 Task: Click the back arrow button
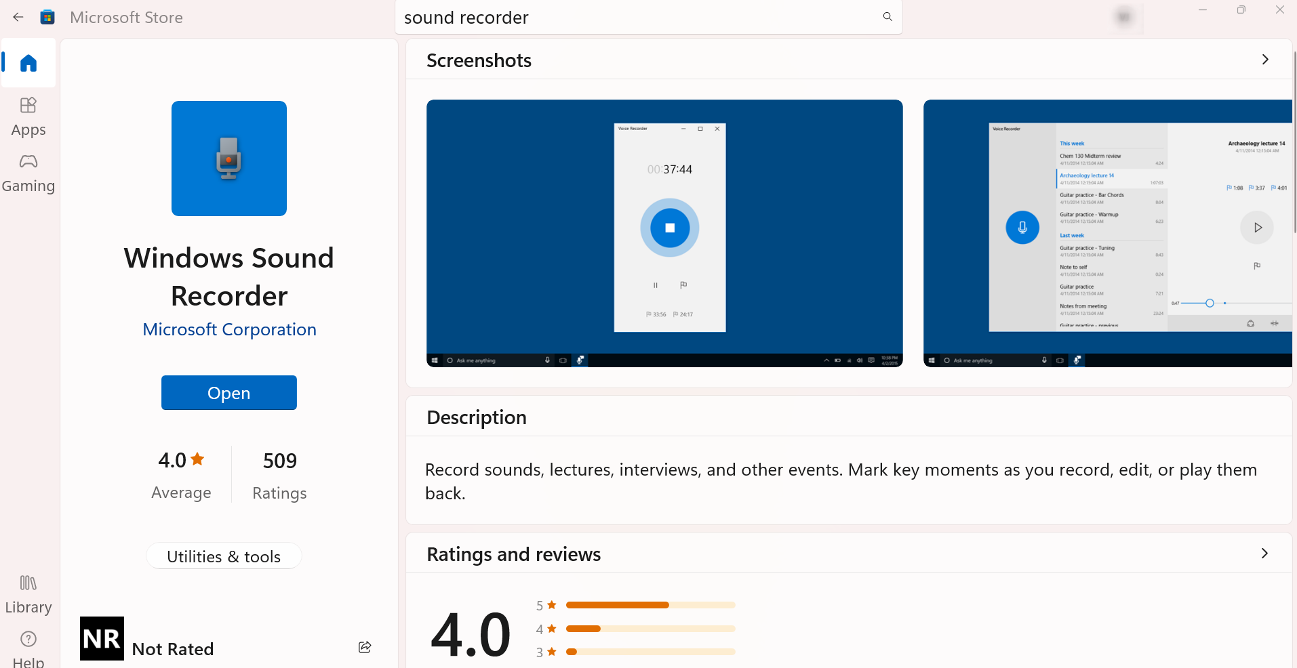click(x=18, y=17)
